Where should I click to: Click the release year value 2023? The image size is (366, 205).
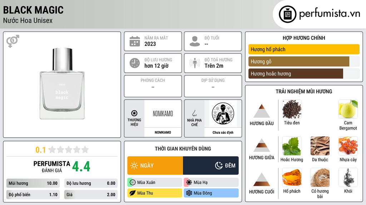pyautogui.click(x=150, y=44)
